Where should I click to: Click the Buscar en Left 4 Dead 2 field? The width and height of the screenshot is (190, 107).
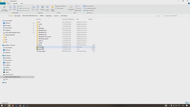(175, 16)
